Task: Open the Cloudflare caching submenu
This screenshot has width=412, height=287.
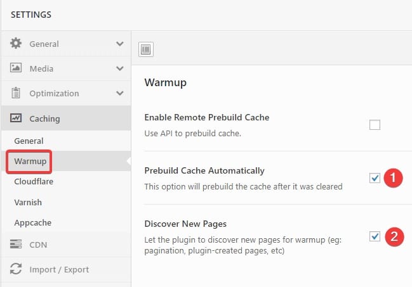Action: click(x=34, y=181)
